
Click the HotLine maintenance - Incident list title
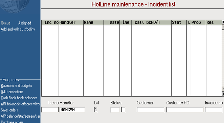click(133, 4)
